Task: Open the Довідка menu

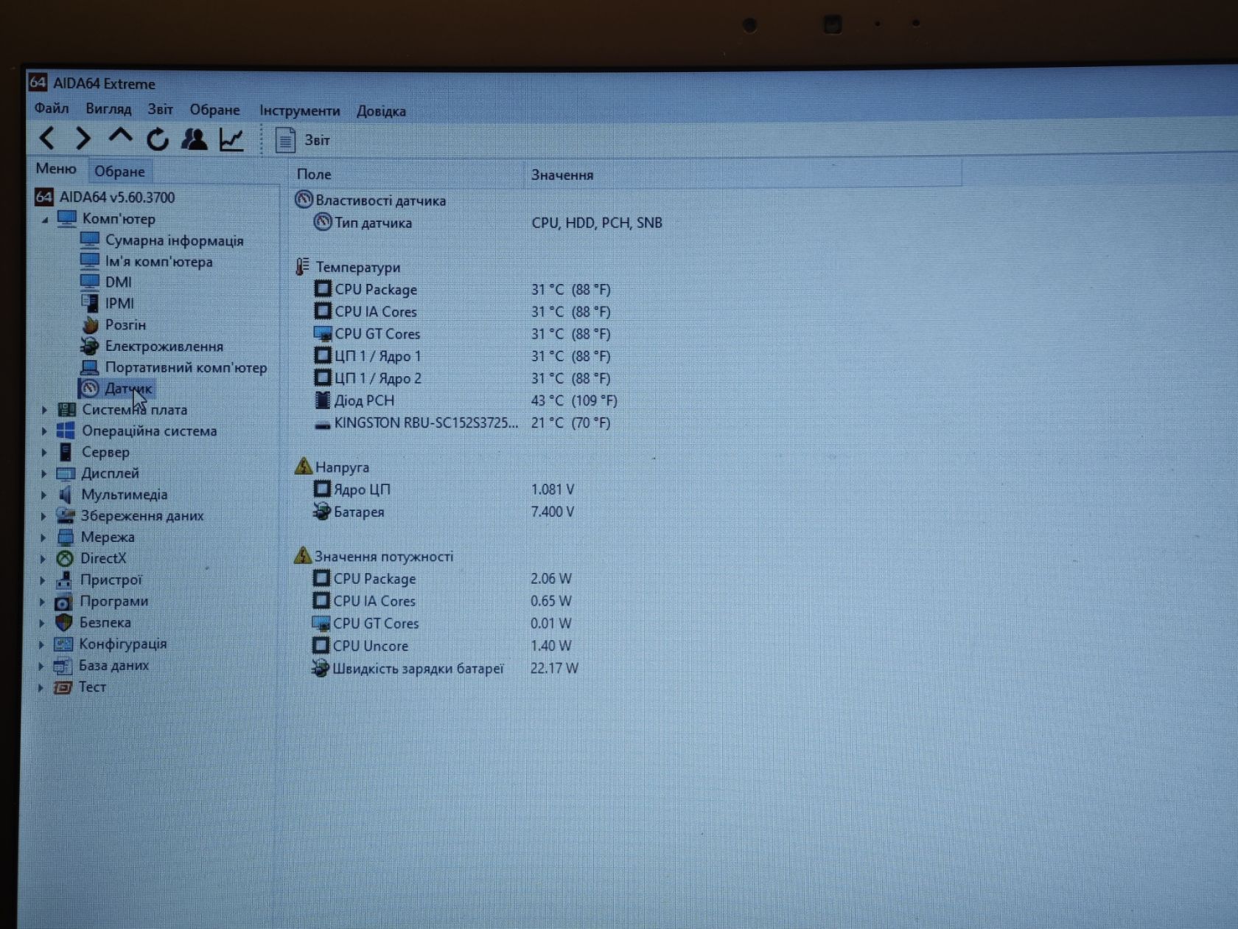Action: coord(381,111)
